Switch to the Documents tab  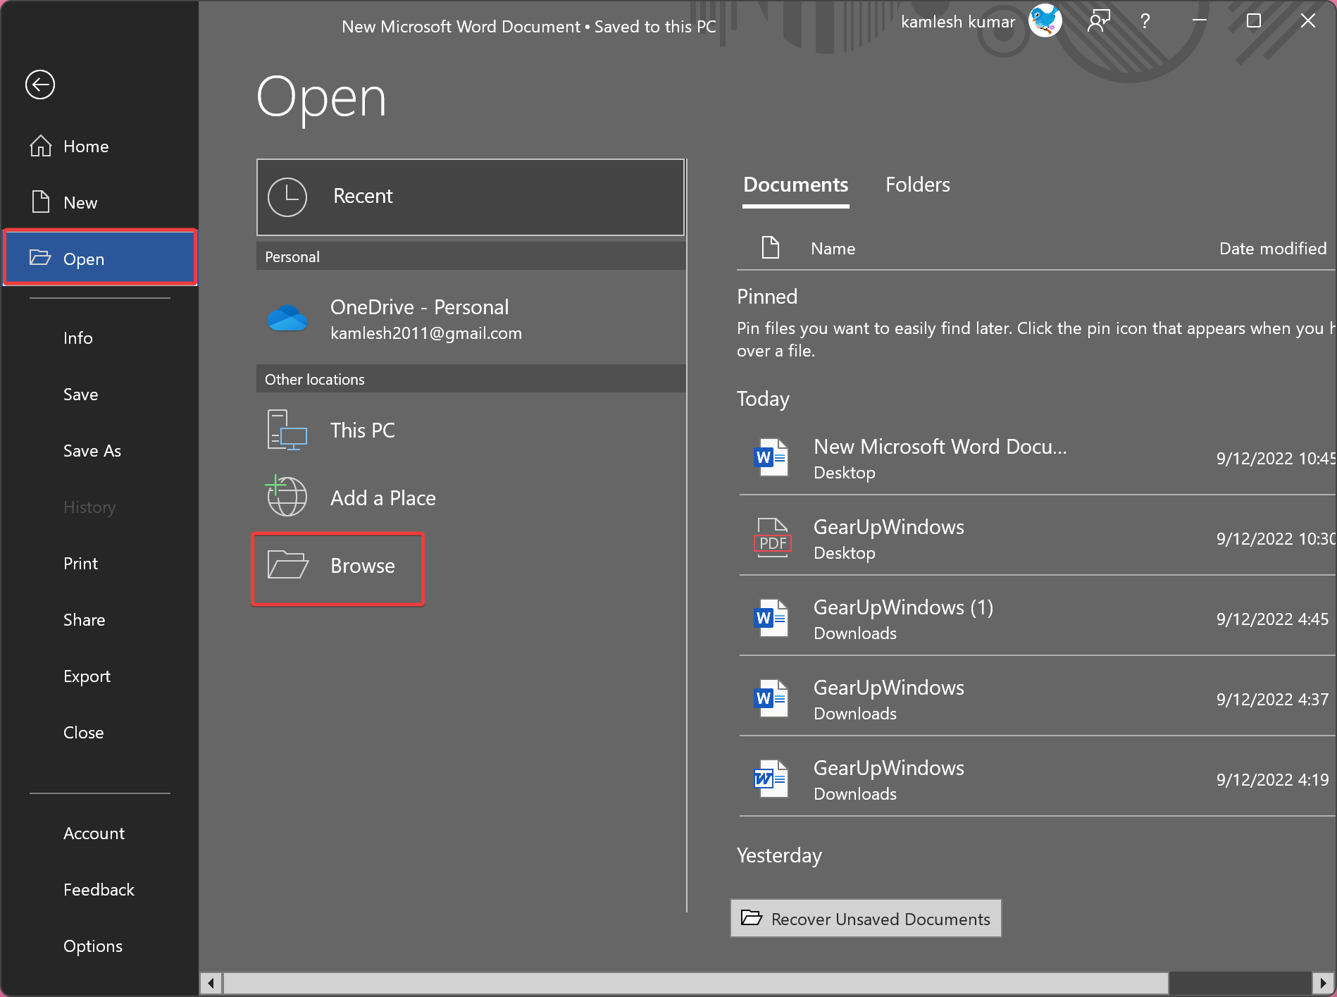click(795, 185)
